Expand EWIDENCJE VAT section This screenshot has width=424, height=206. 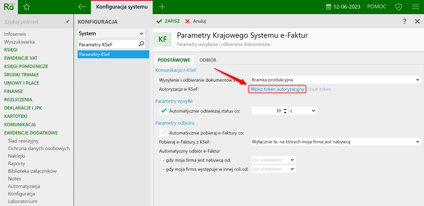[21, 58]
